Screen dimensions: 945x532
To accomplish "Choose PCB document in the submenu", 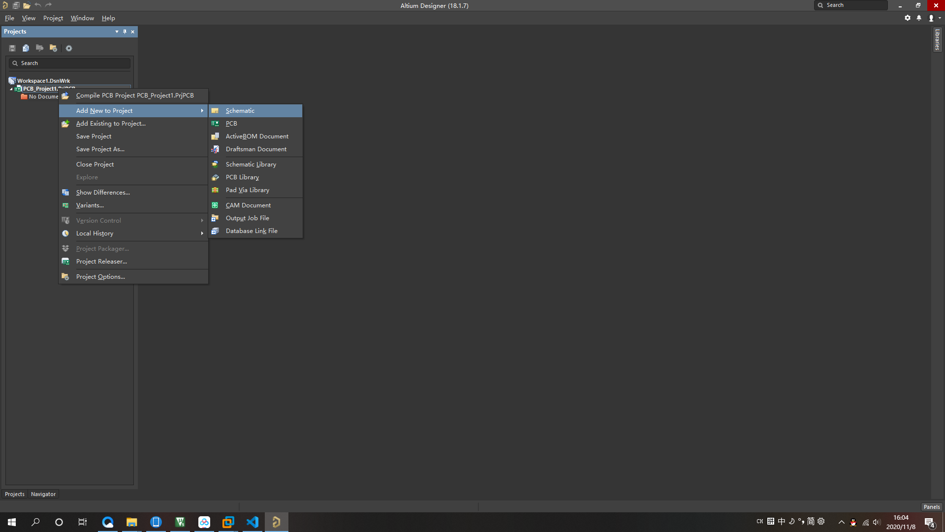I will click(x=231, y=124).
